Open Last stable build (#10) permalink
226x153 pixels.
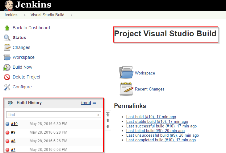click(x=157, y=121)
